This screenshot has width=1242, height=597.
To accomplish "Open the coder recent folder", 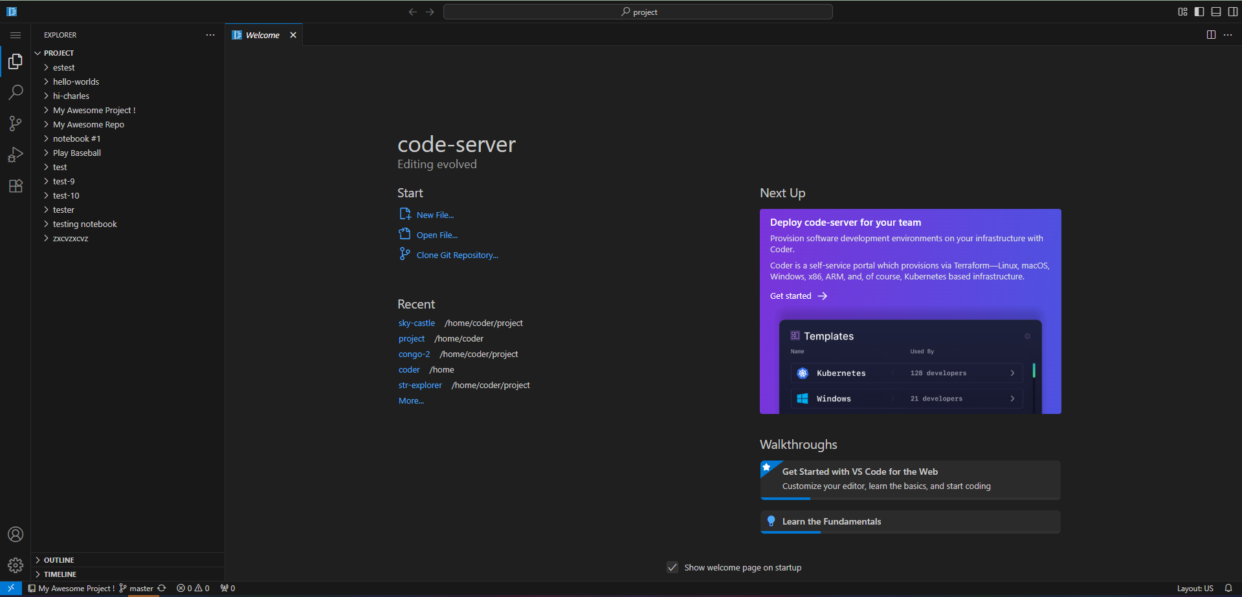I will click(409, 369).
